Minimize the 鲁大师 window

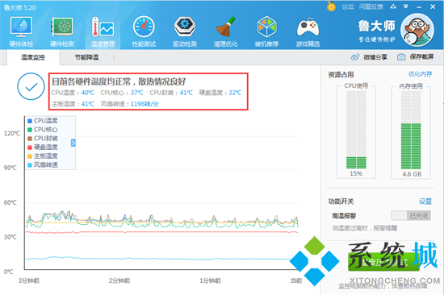[x=419, y=6]
